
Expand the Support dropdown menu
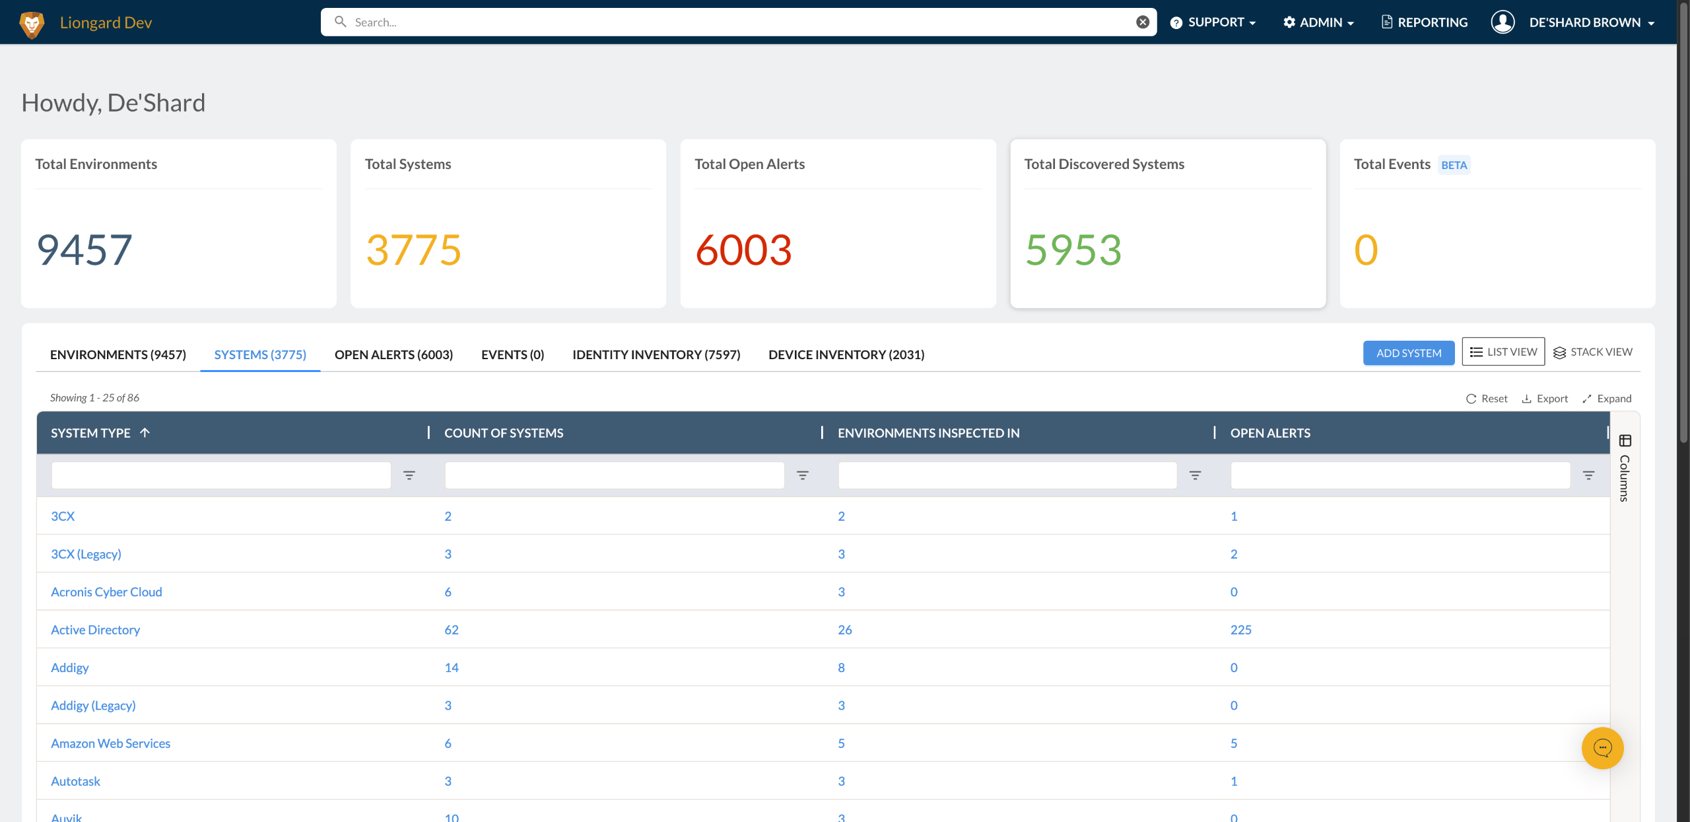click(x=1213, y=22)
